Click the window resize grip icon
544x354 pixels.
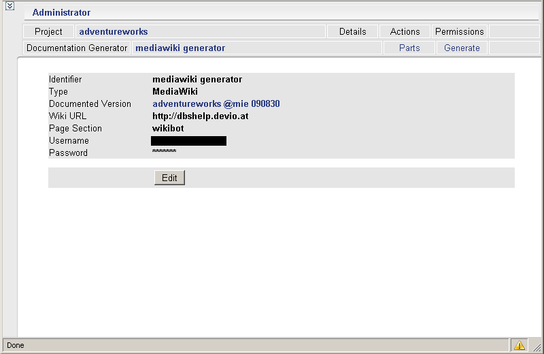click(537, 347)
